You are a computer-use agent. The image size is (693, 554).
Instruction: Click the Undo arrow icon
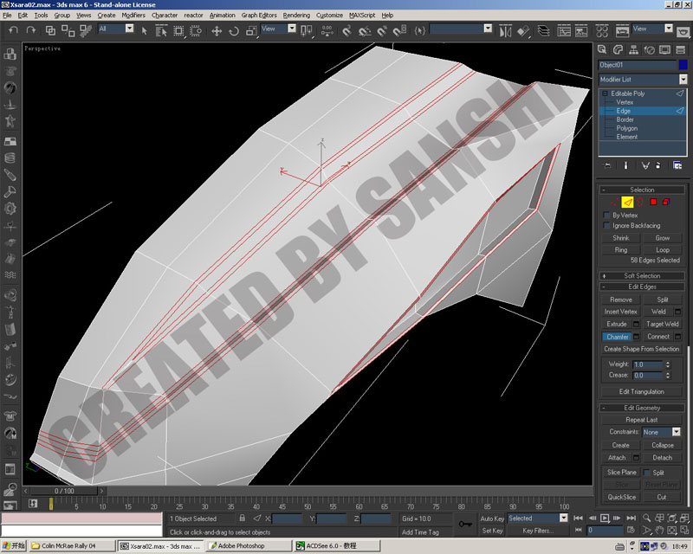(13, 30)
